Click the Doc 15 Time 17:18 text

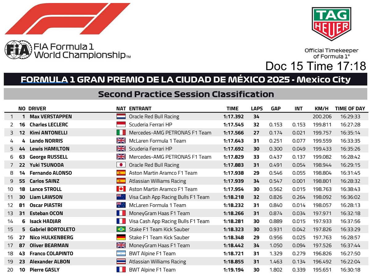pos(316,66)
